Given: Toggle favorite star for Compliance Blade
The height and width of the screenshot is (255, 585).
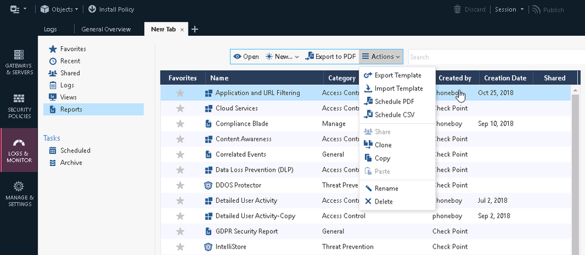Looking at the screenshot, I should click(180, 124).
